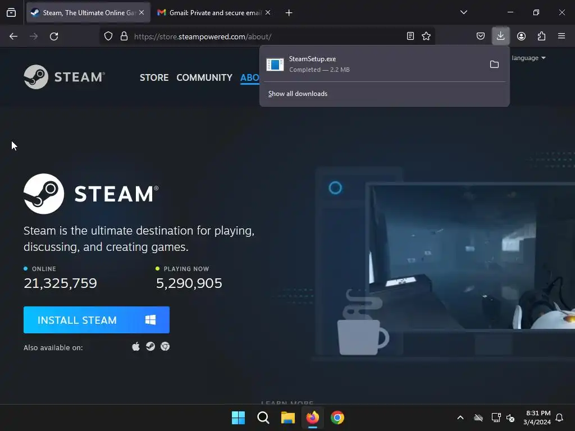
Task: View site security padlock info
Action: click(x=124, y=36)
